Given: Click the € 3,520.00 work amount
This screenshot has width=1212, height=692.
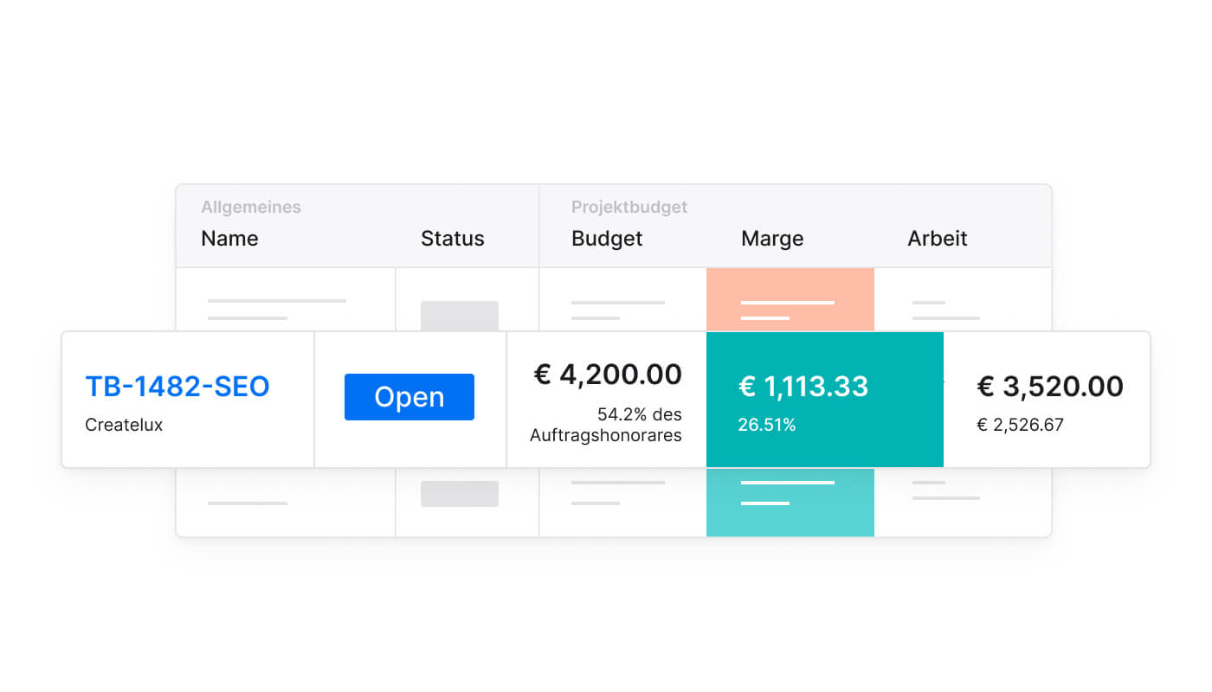Looking at the screenshot, I should pyautogui.click(x=1049, y=387).
